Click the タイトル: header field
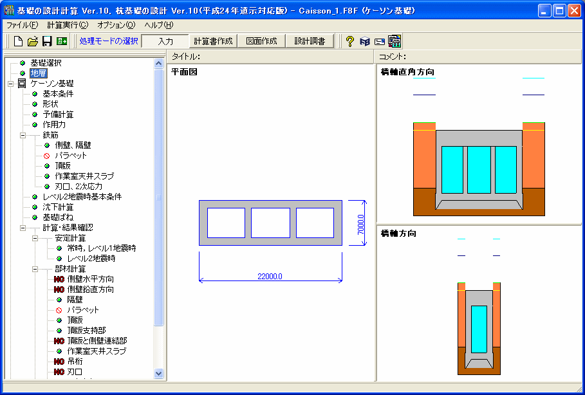This screenshot has width=585, height=395. pyautogui.click(x=270, y=57)
